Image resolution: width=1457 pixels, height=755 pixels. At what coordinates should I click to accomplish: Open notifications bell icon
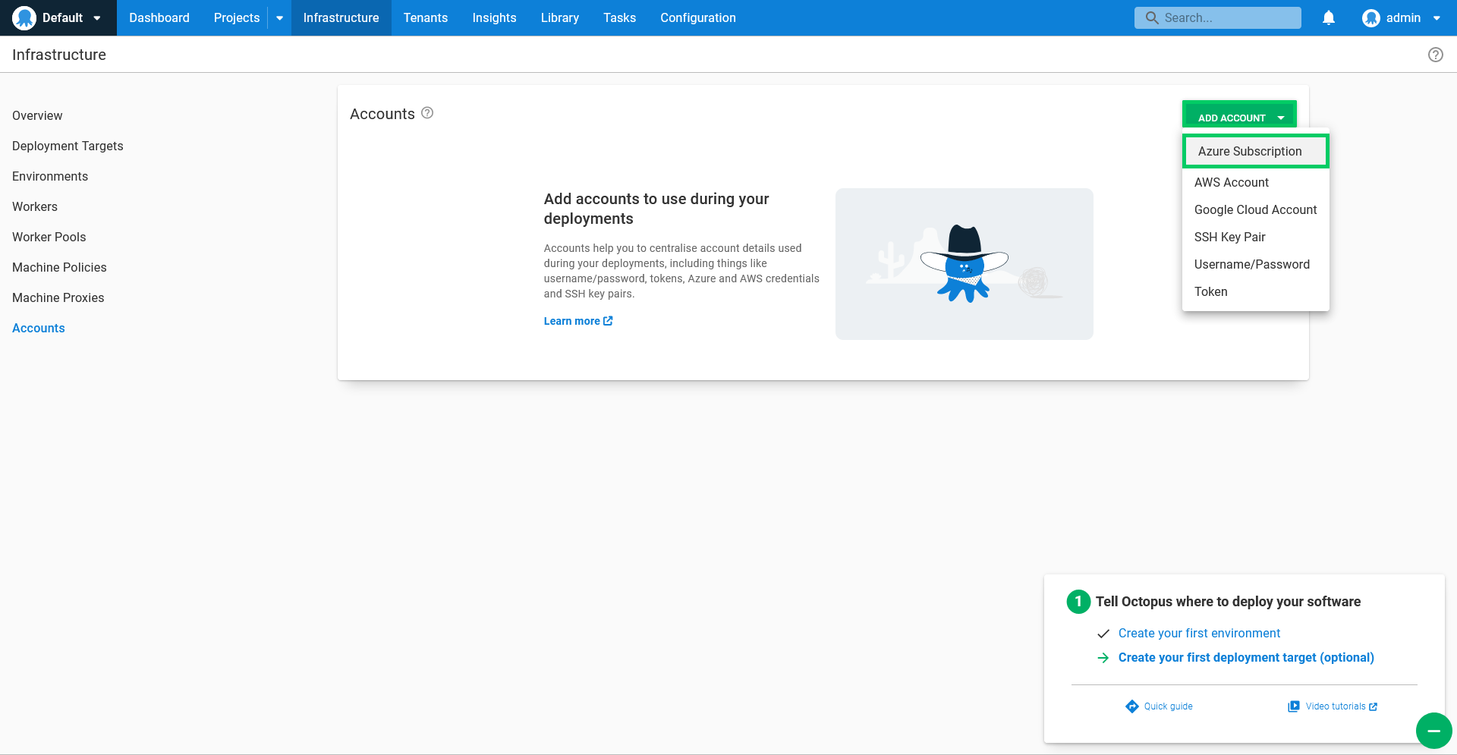pos(1329,17)
